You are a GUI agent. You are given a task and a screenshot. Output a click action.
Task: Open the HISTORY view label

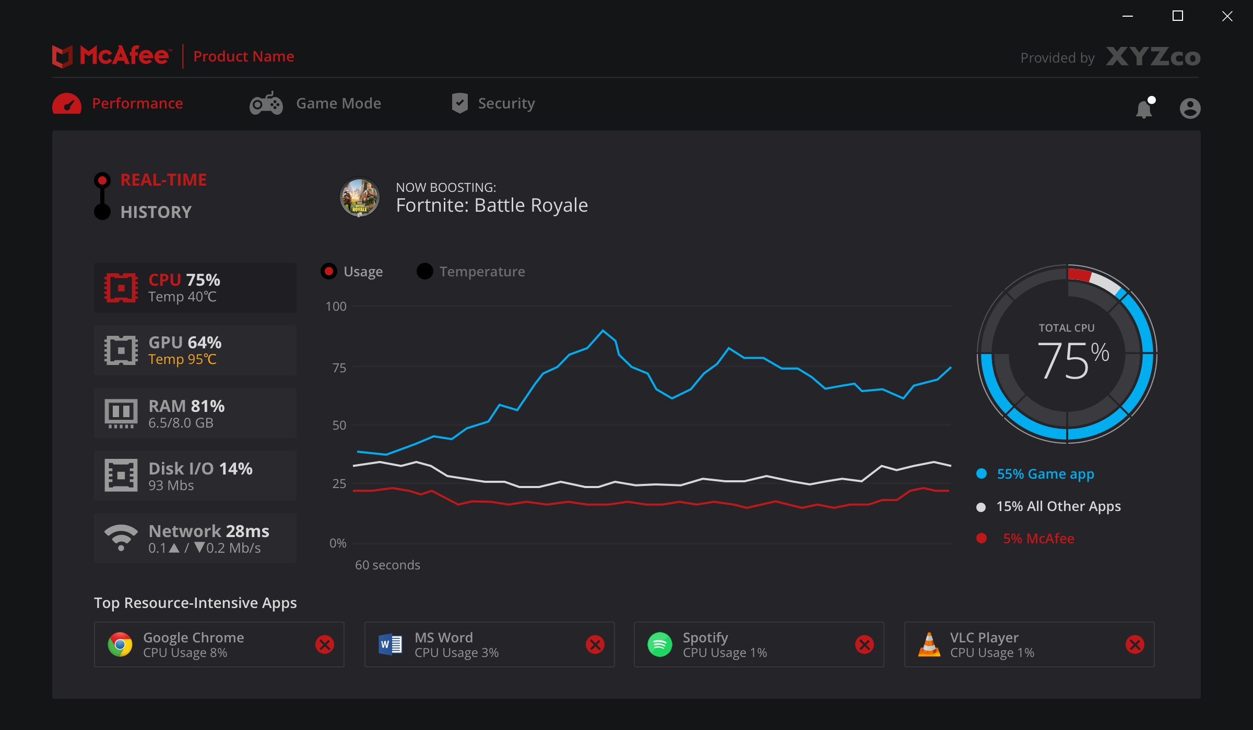(x=156, y=212)
